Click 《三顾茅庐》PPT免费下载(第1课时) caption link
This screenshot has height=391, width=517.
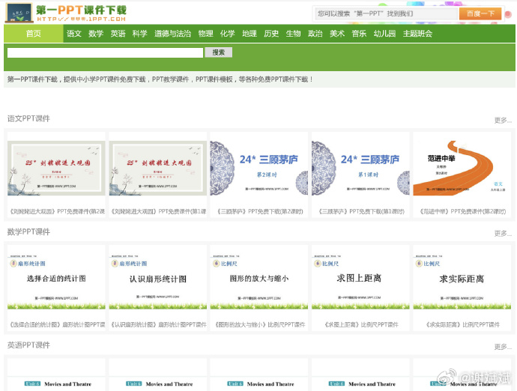click(361, 211)
